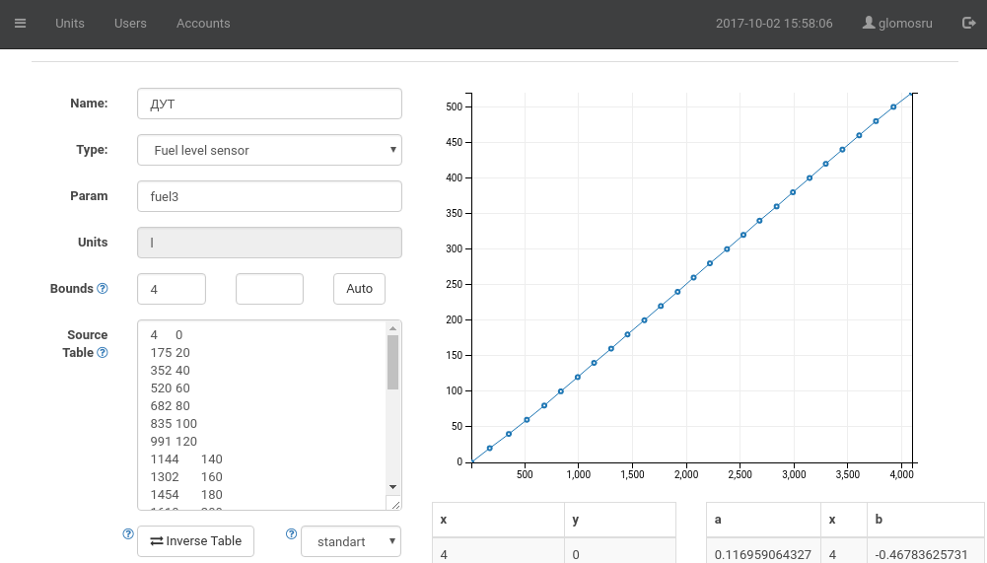Click the Source Table scrollbar down arrow

(x=392, y=487)
